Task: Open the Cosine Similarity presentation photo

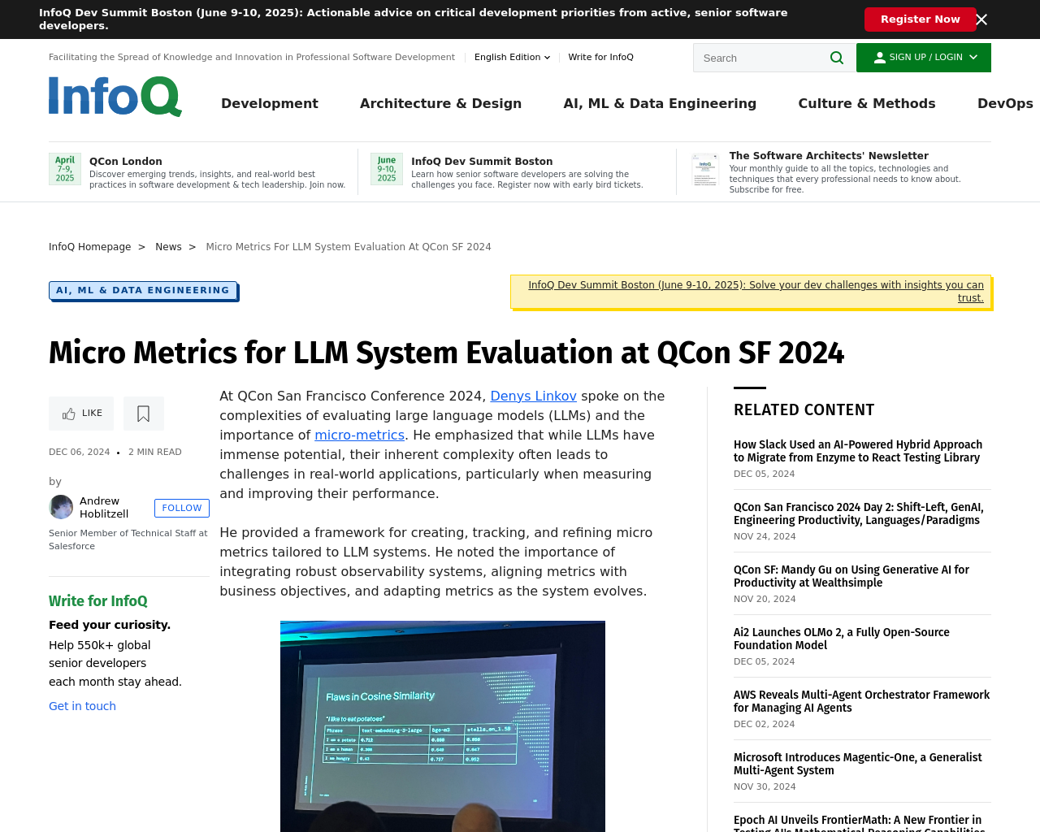Action: coord(443,726)
